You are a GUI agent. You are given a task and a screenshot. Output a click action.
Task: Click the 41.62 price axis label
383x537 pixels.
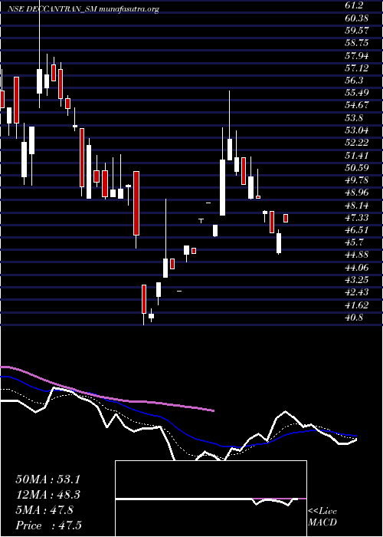tap(357, 305)
